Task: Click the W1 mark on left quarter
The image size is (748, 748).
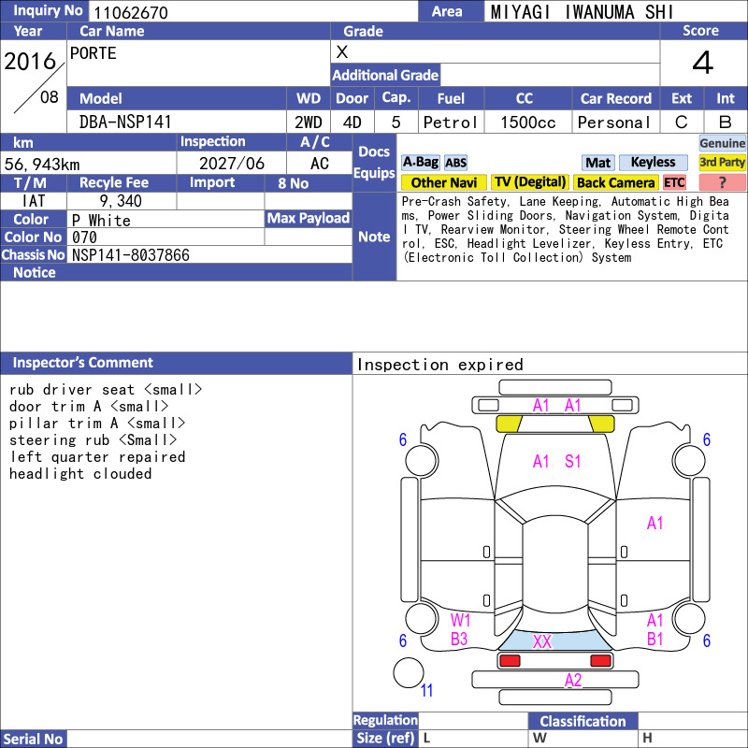Action: (x=460, y=620)
